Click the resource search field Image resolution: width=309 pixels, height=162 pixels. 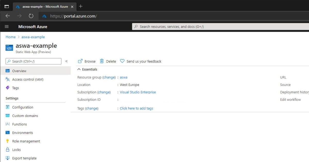pos(180,26)
